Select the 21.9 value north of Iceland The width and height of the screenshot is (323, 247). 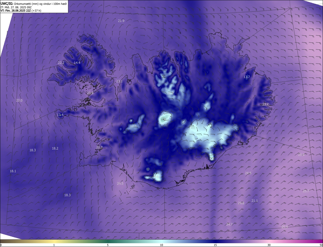click(x=121, y=21)
